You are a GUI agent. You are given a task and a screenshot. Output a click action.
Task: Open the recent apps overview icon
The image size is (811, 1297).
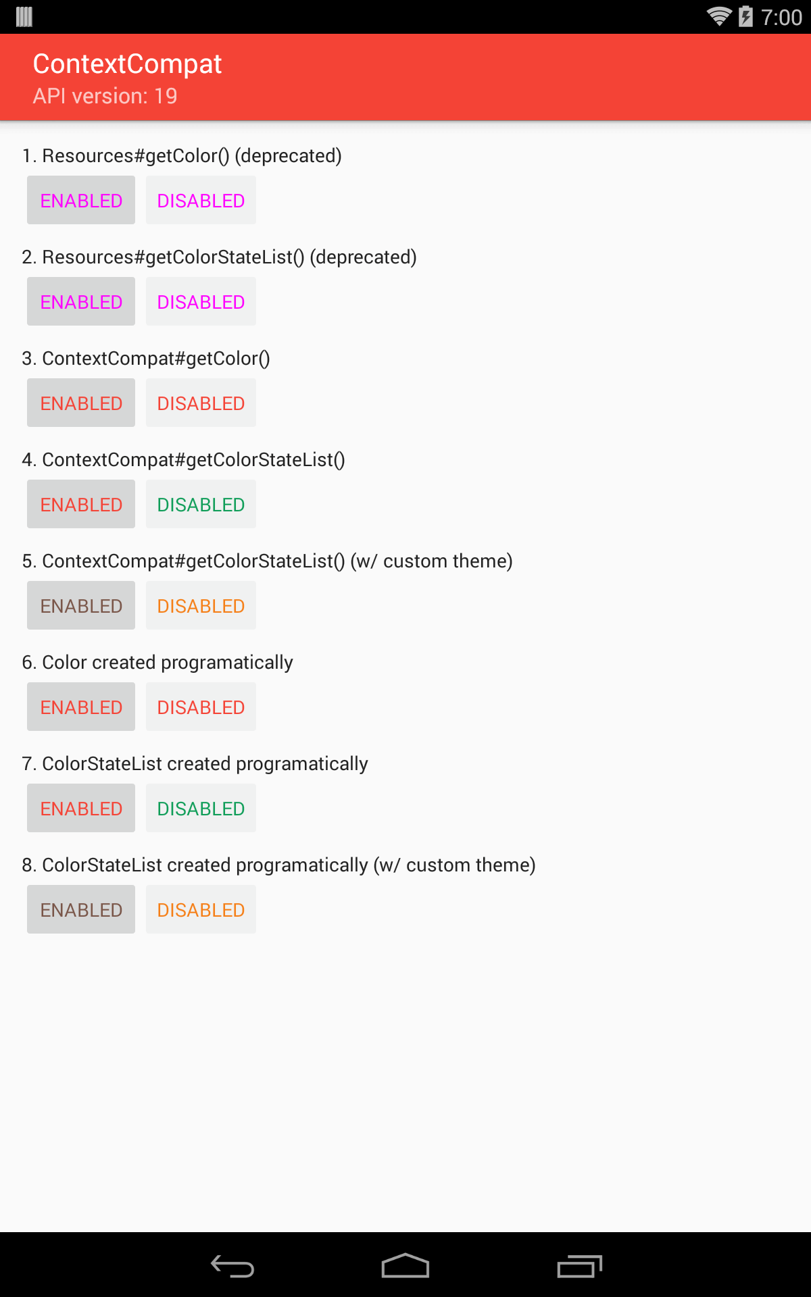point(579,1266)
